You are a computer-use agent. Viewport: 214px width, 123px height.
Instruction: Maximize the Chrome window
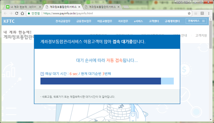point(201,2)
